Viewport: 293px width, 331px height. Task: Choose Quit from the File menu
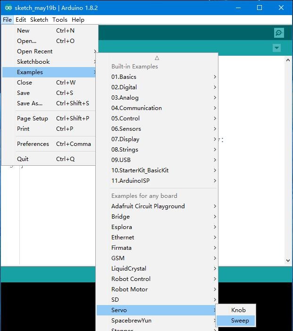50,159
